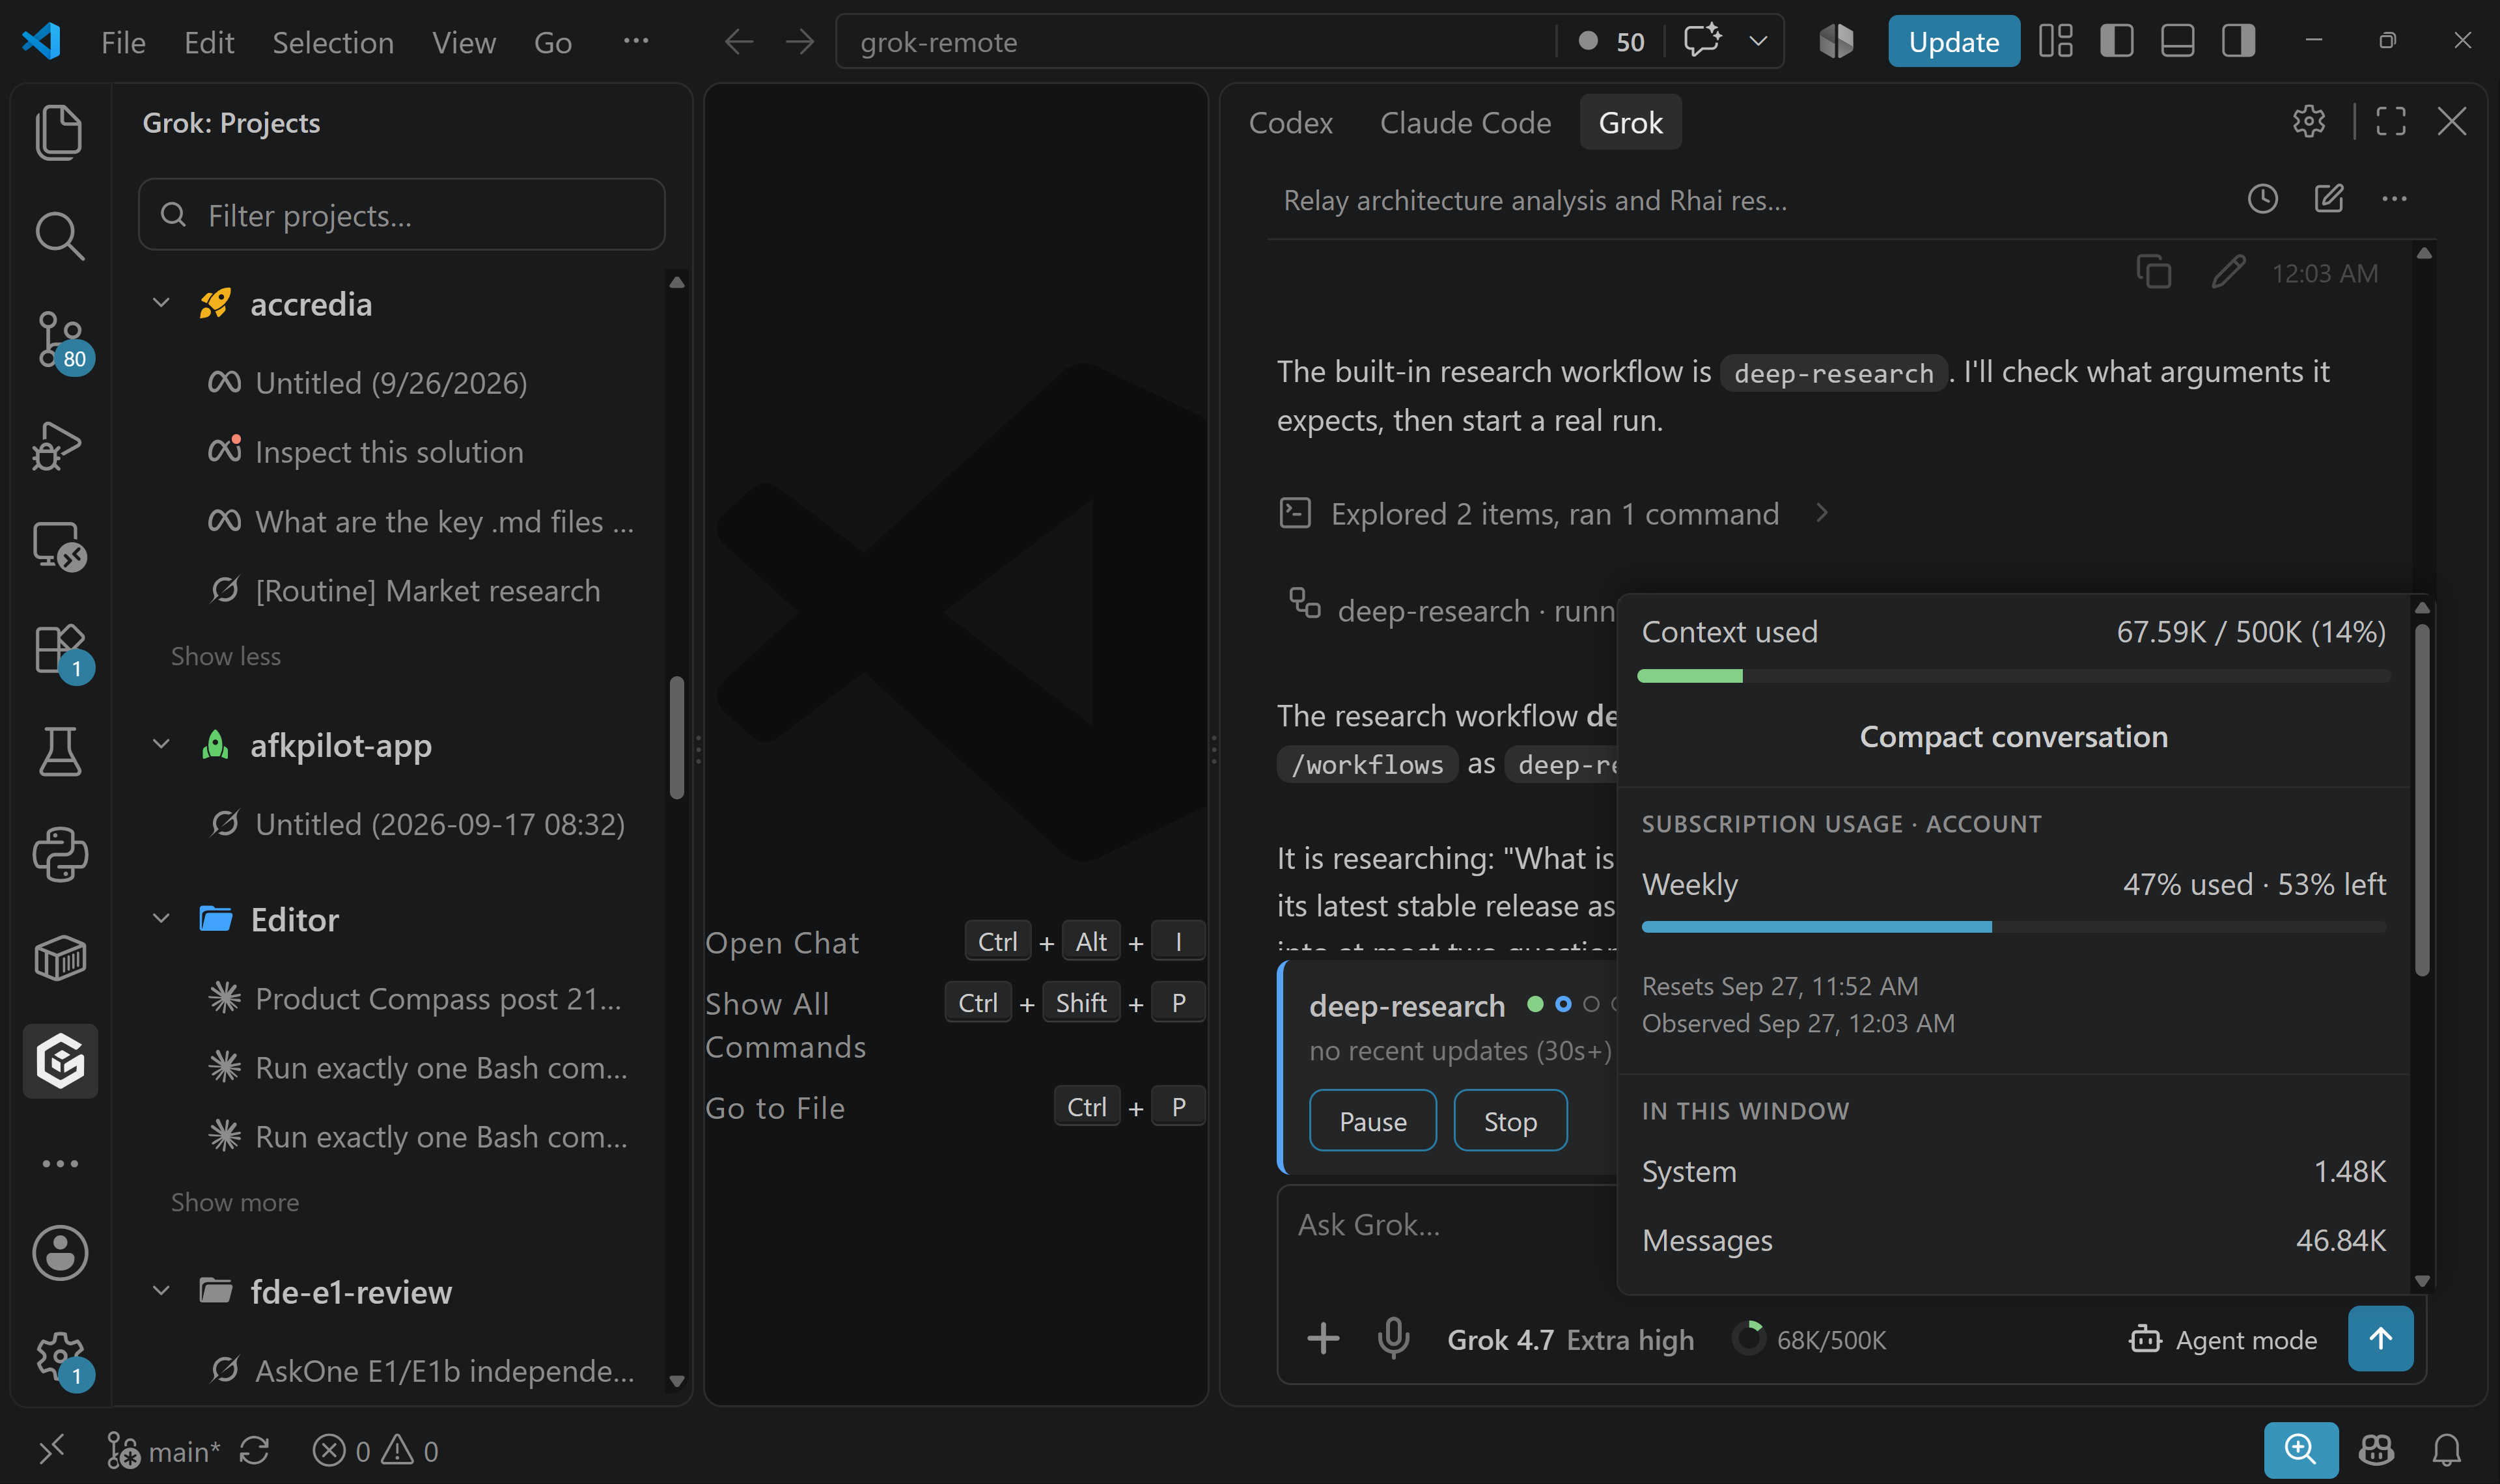Send message with arrow button
2500x1484 pixels.
tap(2380, 1338)
